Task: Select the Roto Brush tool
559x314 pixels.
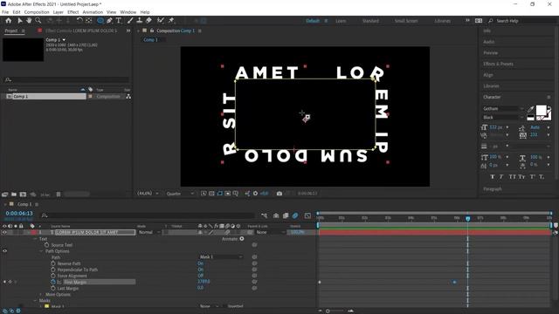Action: click(x=161, y=21)
